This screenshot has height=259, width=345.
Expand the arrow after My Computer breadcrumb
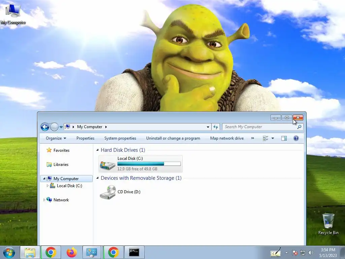(106, 127)
